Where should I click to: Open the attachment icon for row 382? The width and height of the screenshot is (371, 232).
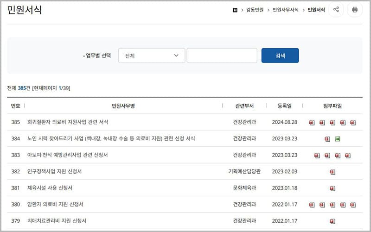tap(332, 172)
